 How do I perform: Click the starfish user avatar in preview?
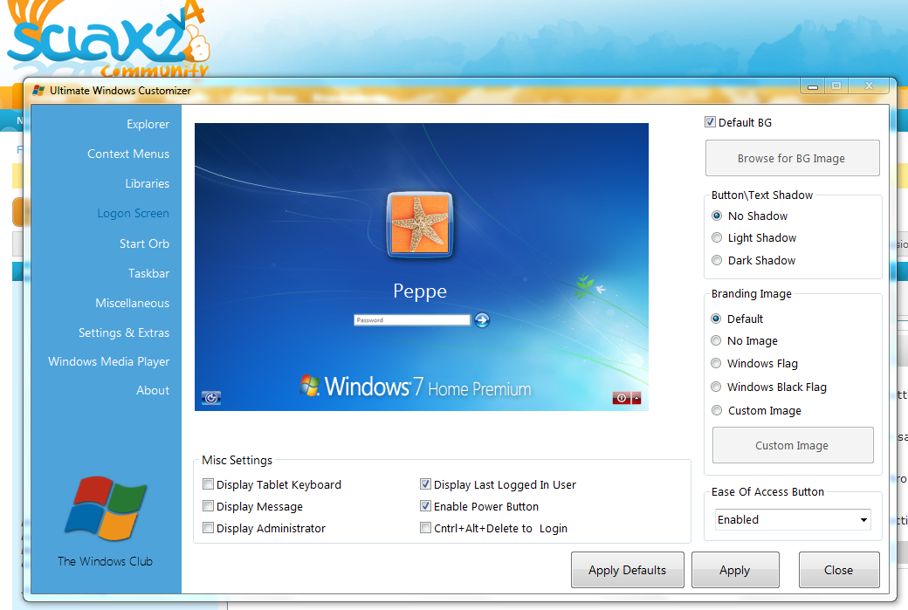pos(420,224)
